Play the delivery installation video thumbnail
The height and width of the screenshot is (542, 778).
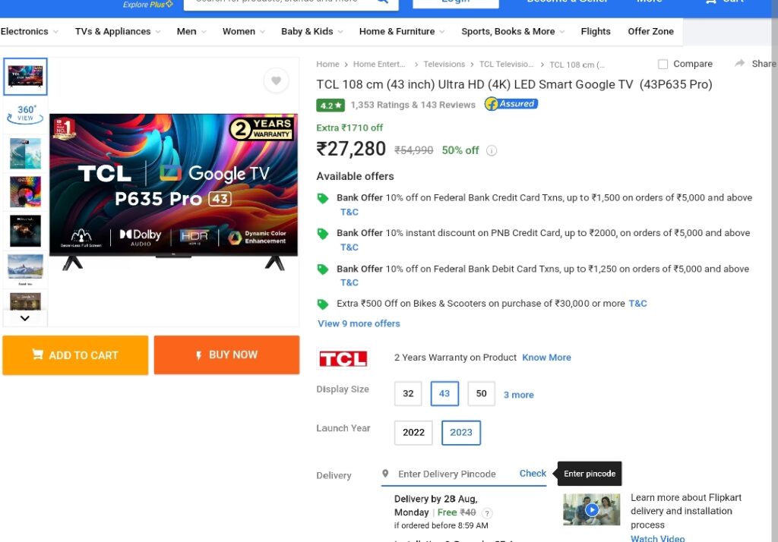[x=591, y=509]
